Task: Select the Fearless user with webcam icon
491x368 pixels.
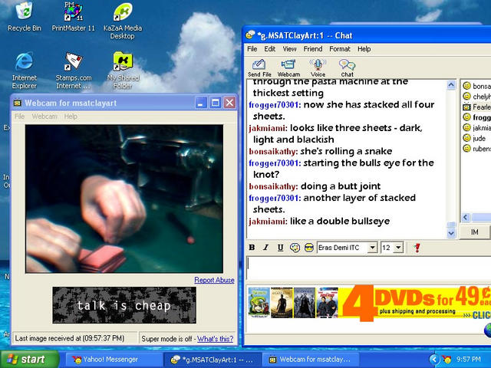Action: click(476, 107)
